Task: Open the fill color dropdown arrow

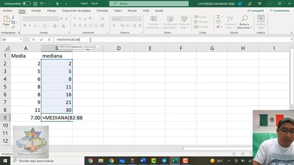Action: (x=58, y=26)
